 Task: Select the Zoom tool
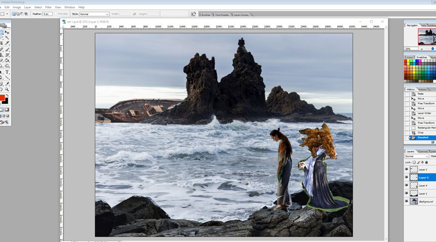click(7, 89)
